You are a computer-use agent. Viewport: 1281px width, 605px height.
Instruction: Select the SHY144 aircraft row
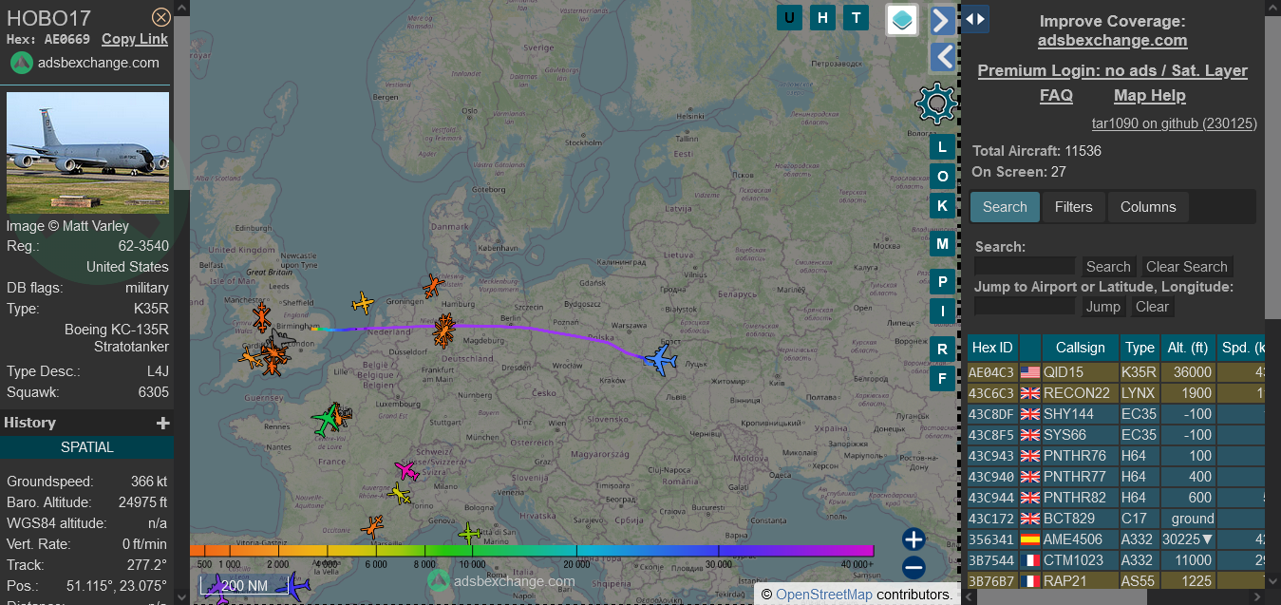point(1116,414)
